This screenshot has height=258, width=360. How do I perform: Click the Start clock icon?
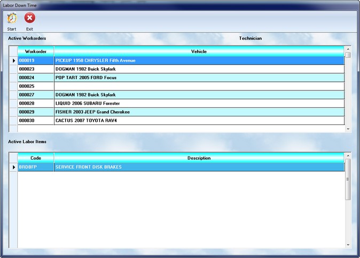point(12,18)
